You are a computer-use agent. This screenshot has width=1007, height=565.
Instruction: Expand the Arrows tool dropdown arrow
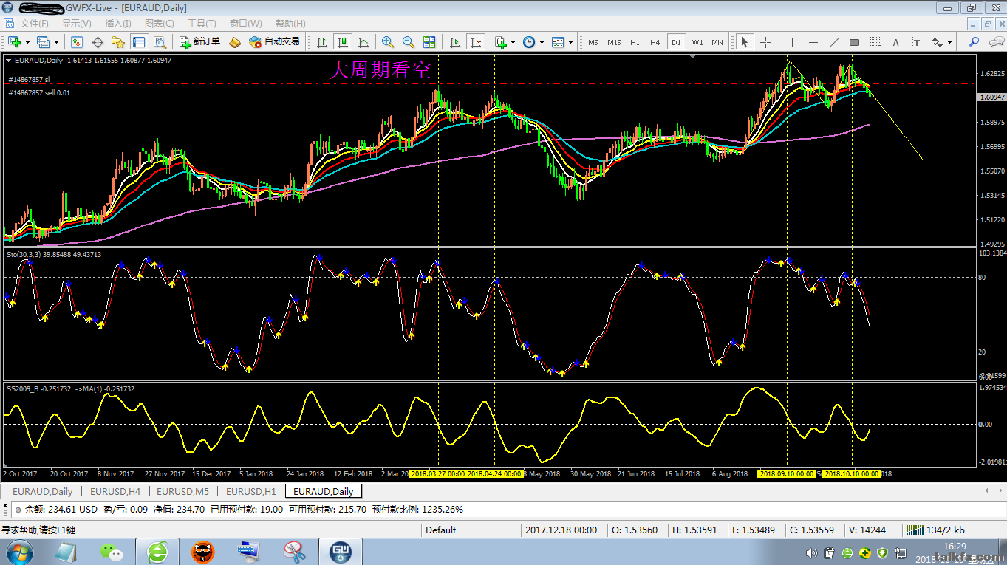point(949,42)
